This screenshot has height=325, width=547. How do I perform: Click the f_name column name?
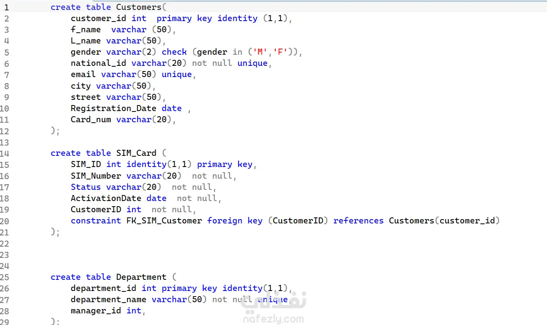(86, 30)
